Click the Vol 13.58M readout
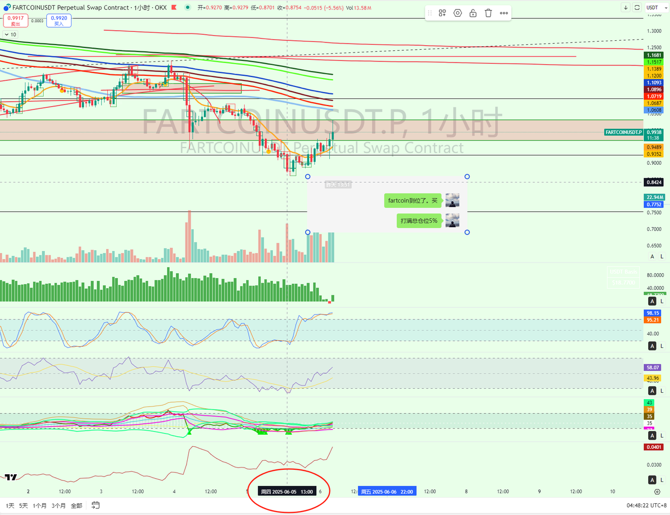Image resolution: width=670 pixels, height=515 pixels. [x=359, y=8]
